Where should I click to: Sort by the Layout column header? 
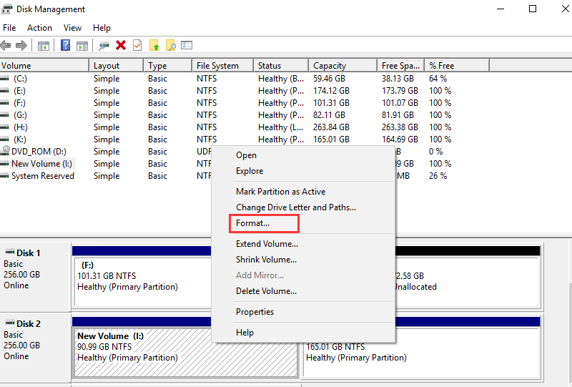point(116,66)
